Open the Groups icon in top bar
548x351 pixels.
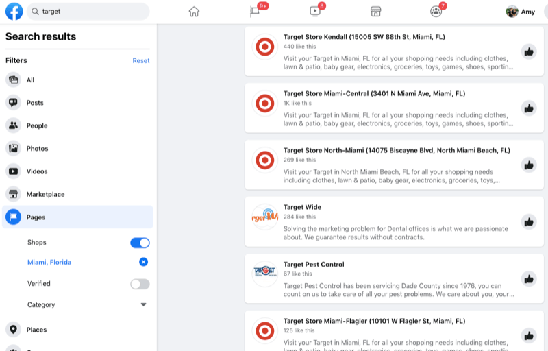pos(436,12)
